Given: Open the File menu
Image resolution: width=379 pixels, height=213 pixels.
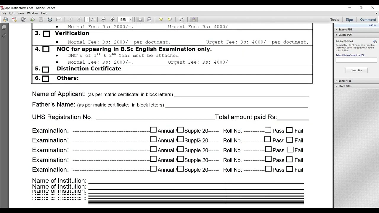Looking at the screenshot, I should tap(4, 13).
